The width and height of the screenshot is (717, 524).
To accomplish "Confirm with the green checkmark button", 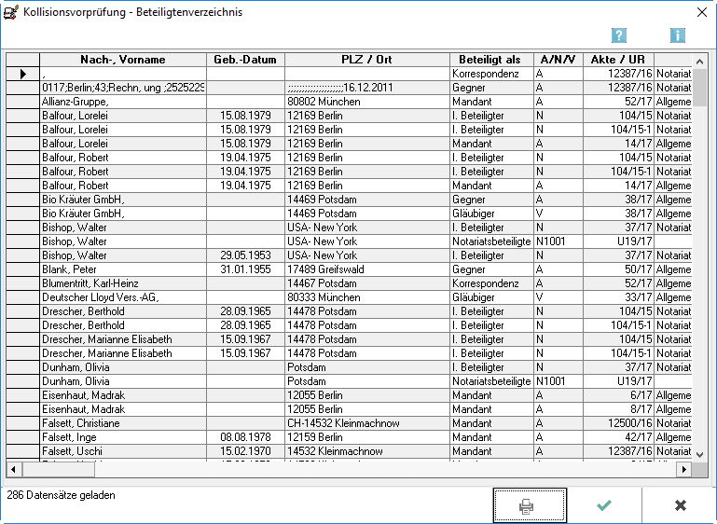I will coord(604,505).
